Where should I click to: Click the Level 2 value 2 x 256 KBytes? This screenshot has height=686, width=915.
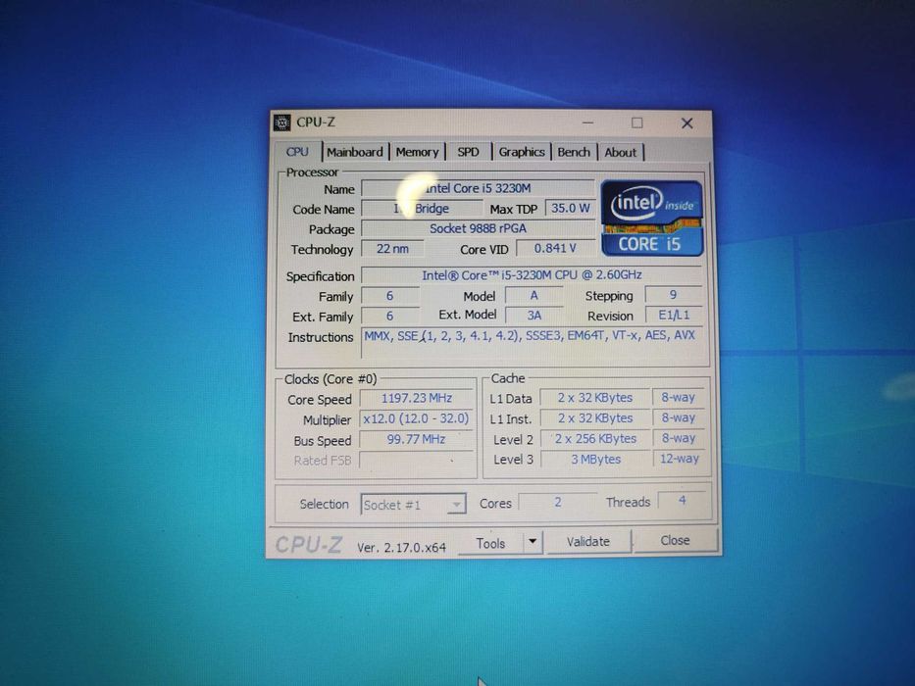click(x=595, y=439)
